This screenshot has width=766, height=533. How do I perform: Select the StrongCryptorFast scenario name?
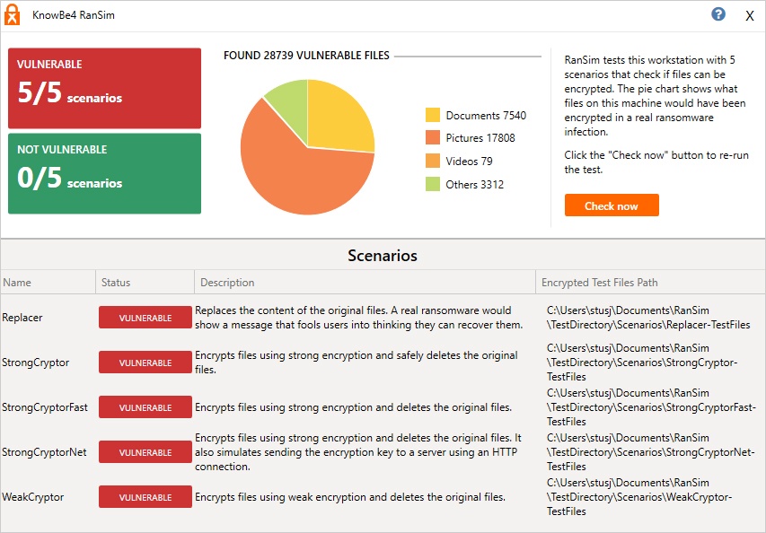43,406
